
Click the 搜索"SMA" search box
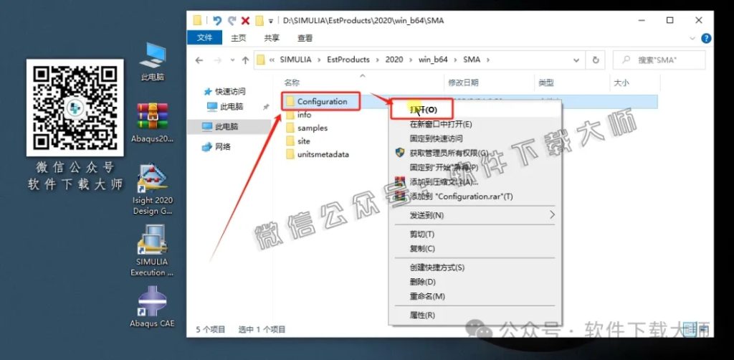pyautogui.click(x=659, y=60)
